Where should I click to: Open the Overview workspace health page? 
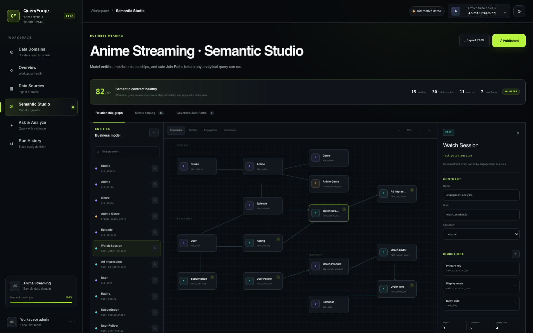click(x=41, y=71)
